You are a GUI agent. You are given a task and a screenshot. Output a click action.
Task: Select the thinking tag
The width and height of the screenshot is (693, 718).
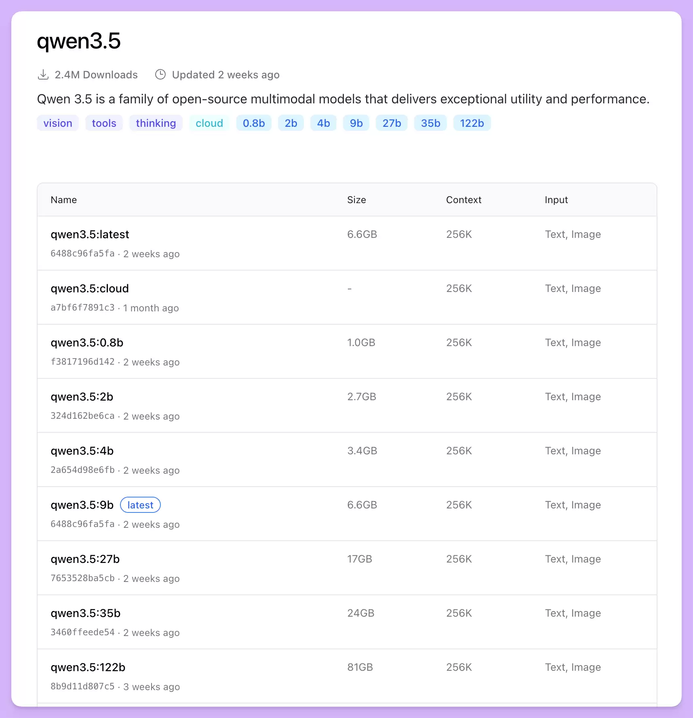click(x=156, y=123)
